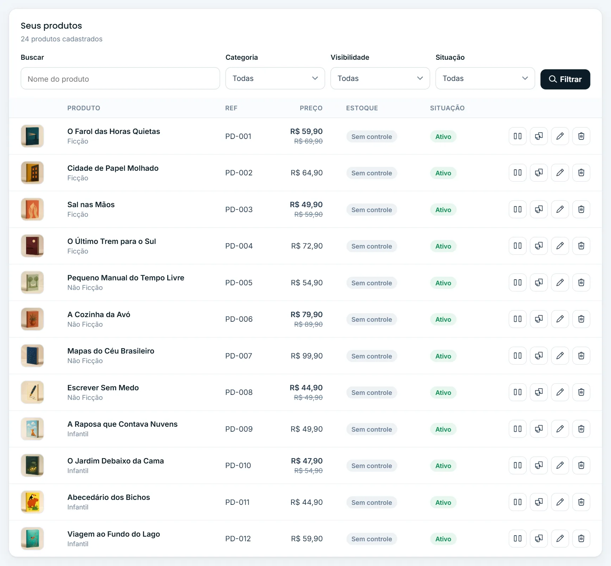Click Ativo badge for Viagem ao Fundo do Lago

click(443, 539)
